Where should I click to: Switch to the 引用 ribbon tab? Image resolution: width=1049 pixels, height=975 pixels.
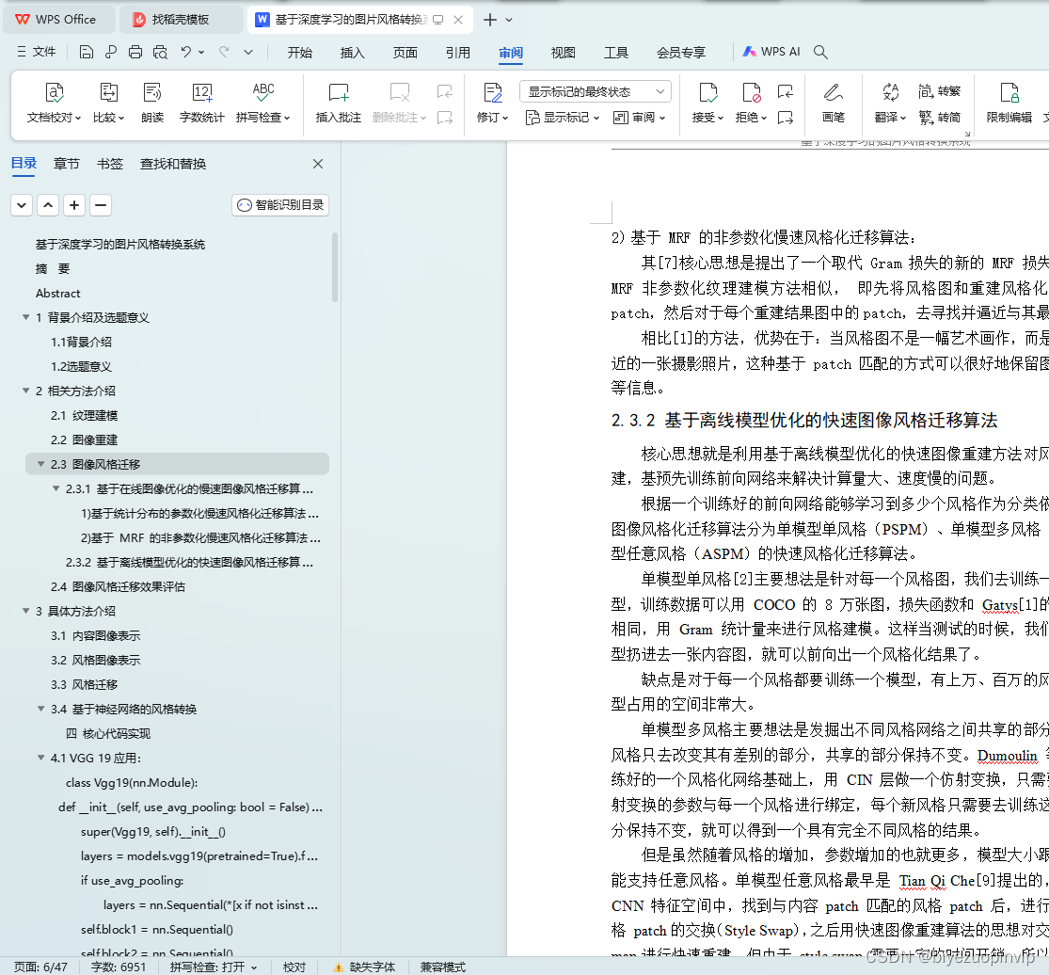click(458, 52)
